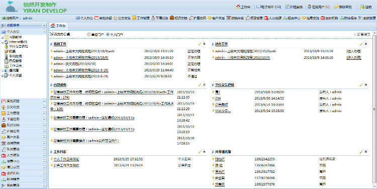Open 电子邮件 inbox in the header
Screen dimensions: 377x189
(x=268, y=7)
